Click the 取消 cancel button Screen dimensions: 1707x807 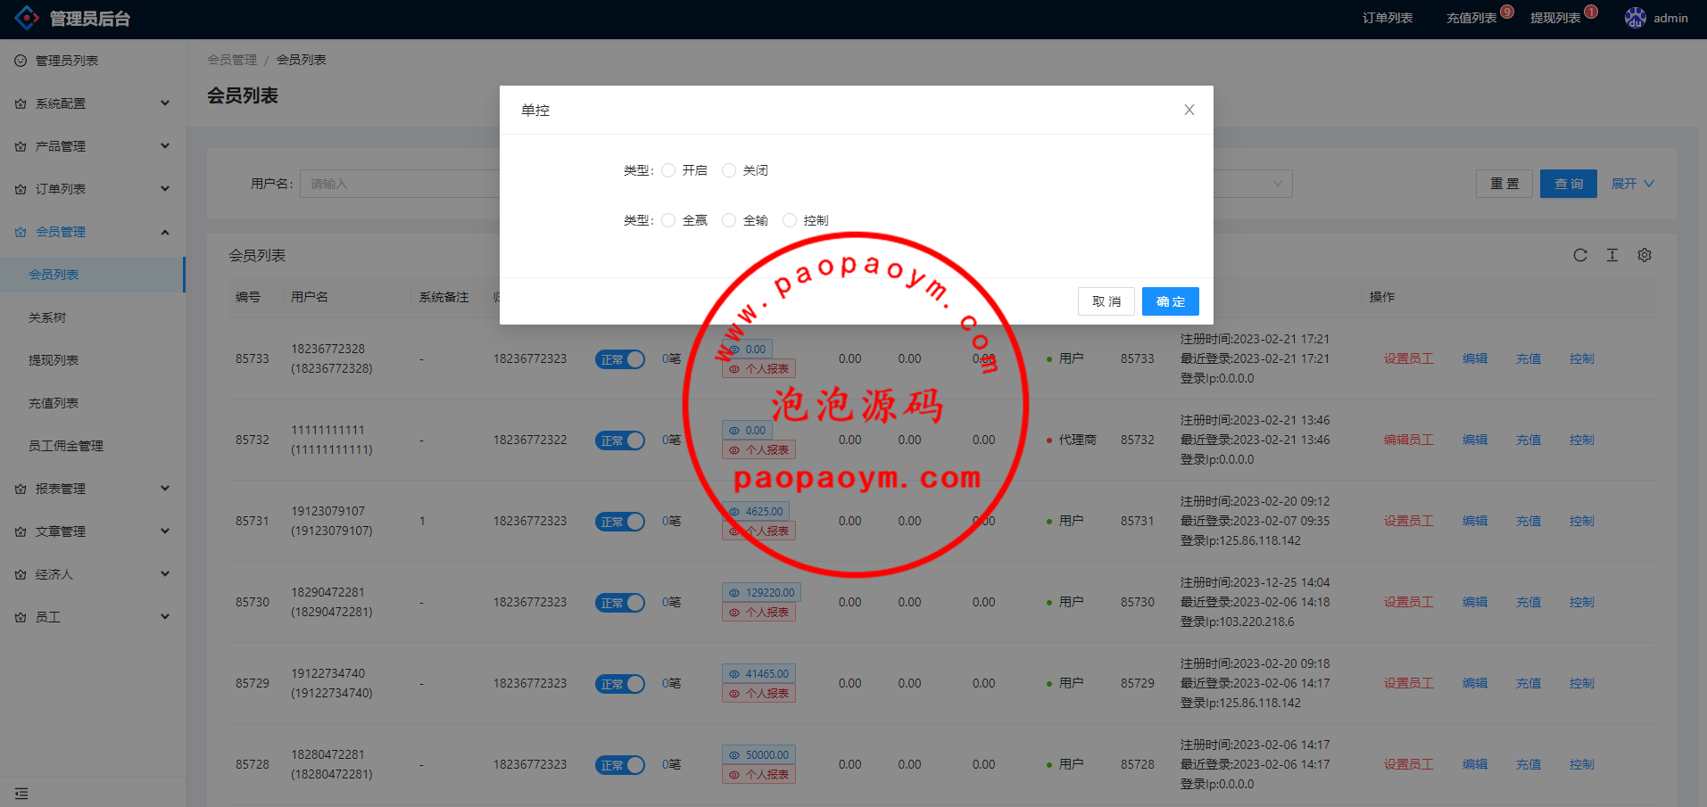[1106, 301]
